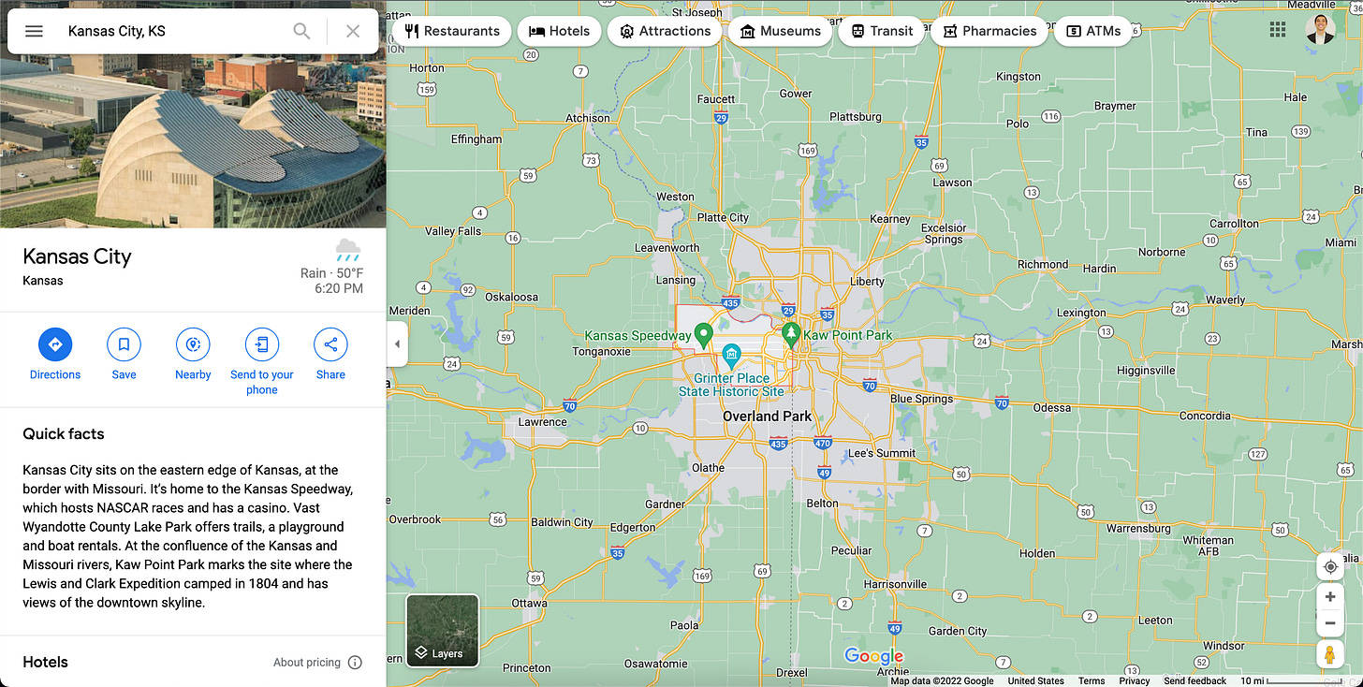Open the Layers map type switcher
The width and height of the screenshot is (1363, 687).
tap(443, 631)
